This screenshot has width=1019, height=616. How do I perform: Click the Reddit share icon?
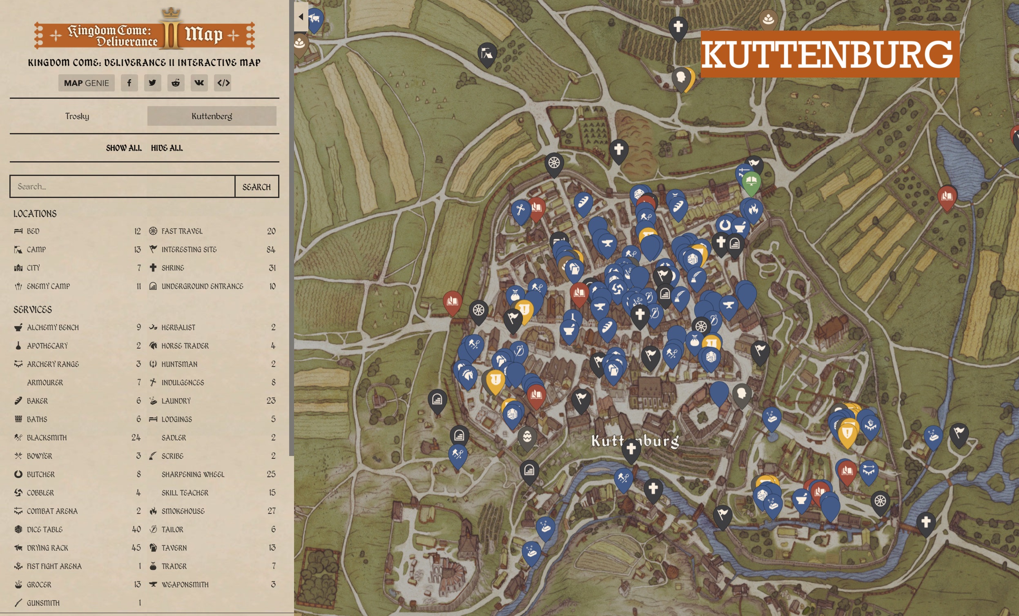point(176,83)
